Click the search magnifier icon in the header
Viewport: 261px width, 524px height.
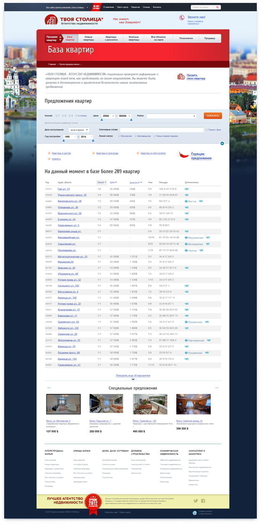(218, 7)
